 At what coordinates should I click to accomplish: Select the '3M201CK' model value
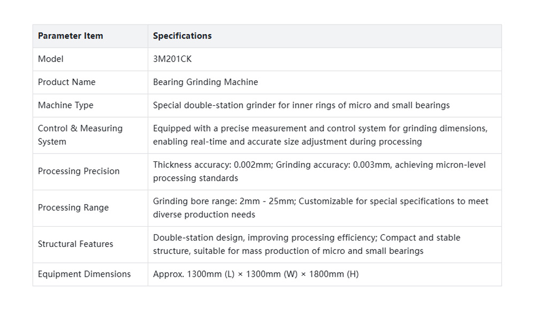(x=172, y=59)
